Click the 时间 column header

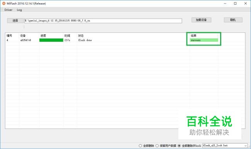pyautogui.click(x=67, y=36)
